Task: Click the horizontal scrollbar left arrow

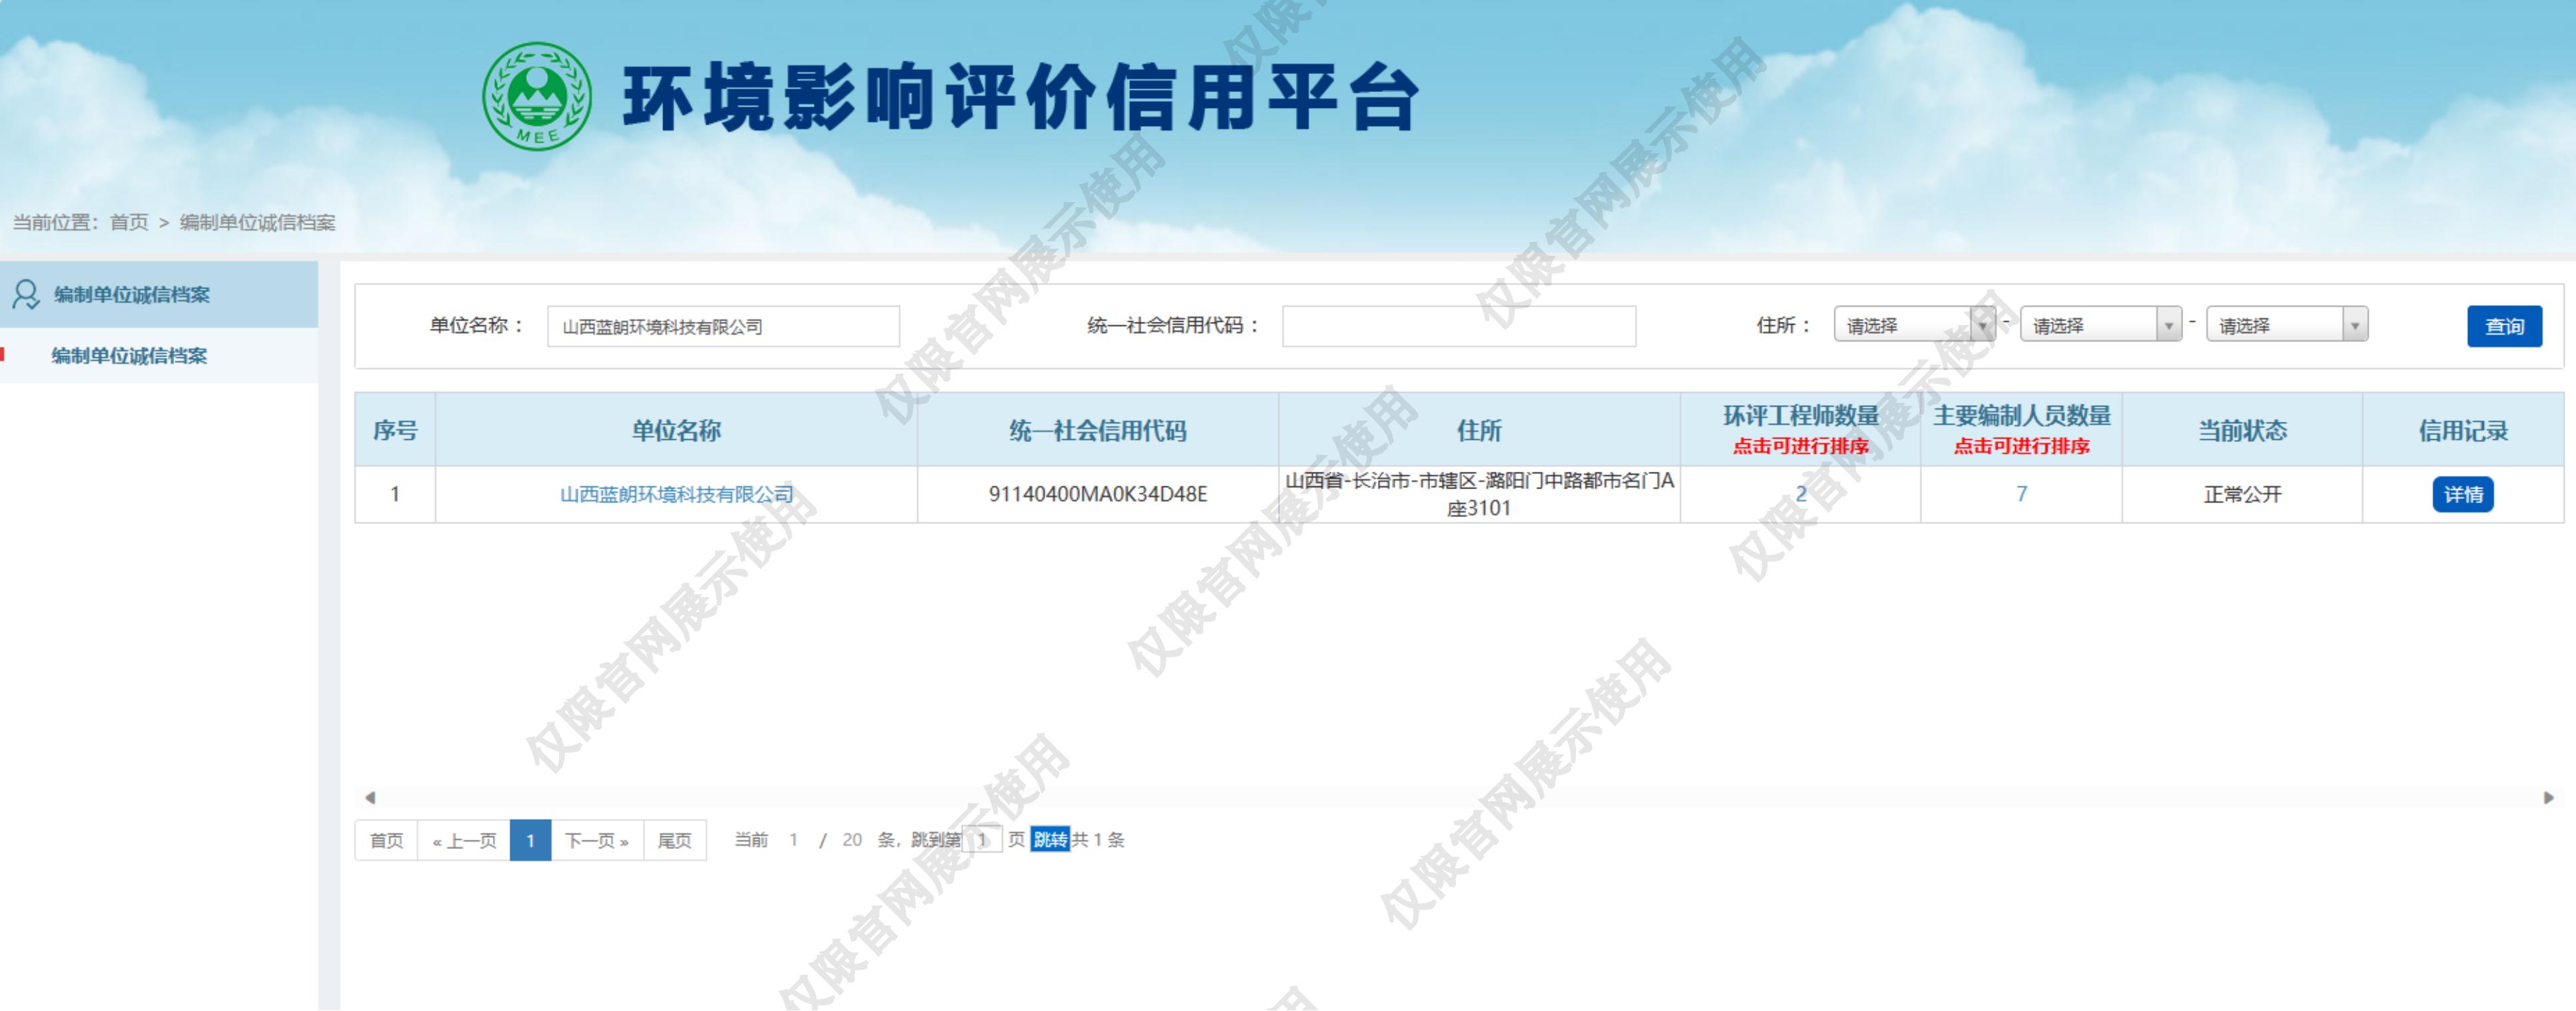Action: [370, 797]
